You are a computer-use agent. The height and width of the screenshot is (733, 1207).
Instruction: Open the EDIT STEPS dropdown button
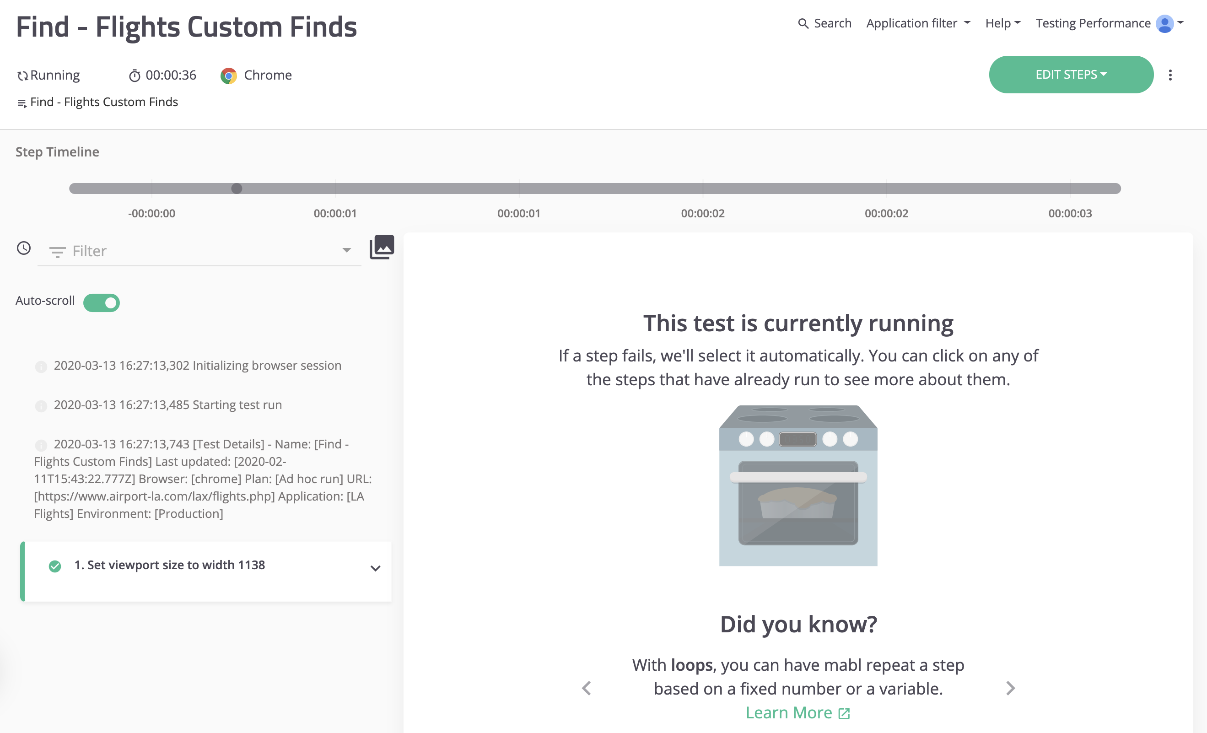click(x=1071, y=75)
